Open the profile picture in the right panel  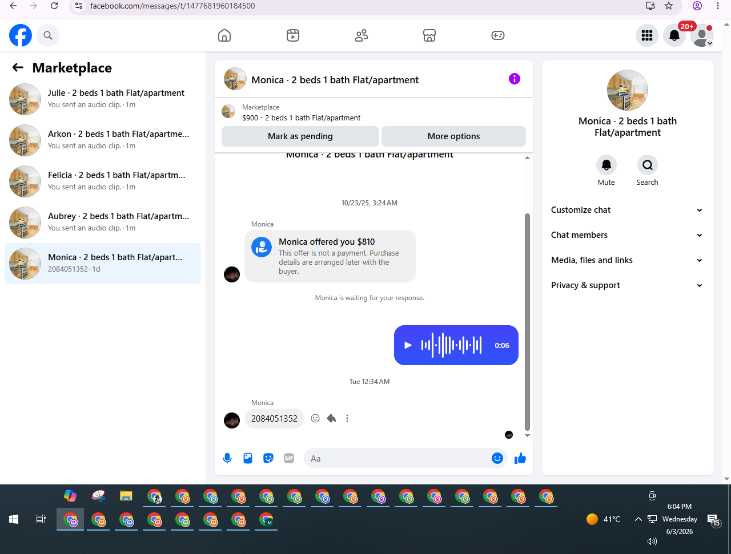(628, 90)
